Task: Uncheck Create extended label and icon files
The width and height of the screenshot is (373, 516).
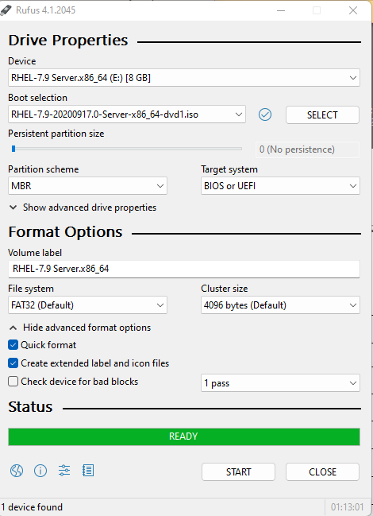Action: pos(13,363)
